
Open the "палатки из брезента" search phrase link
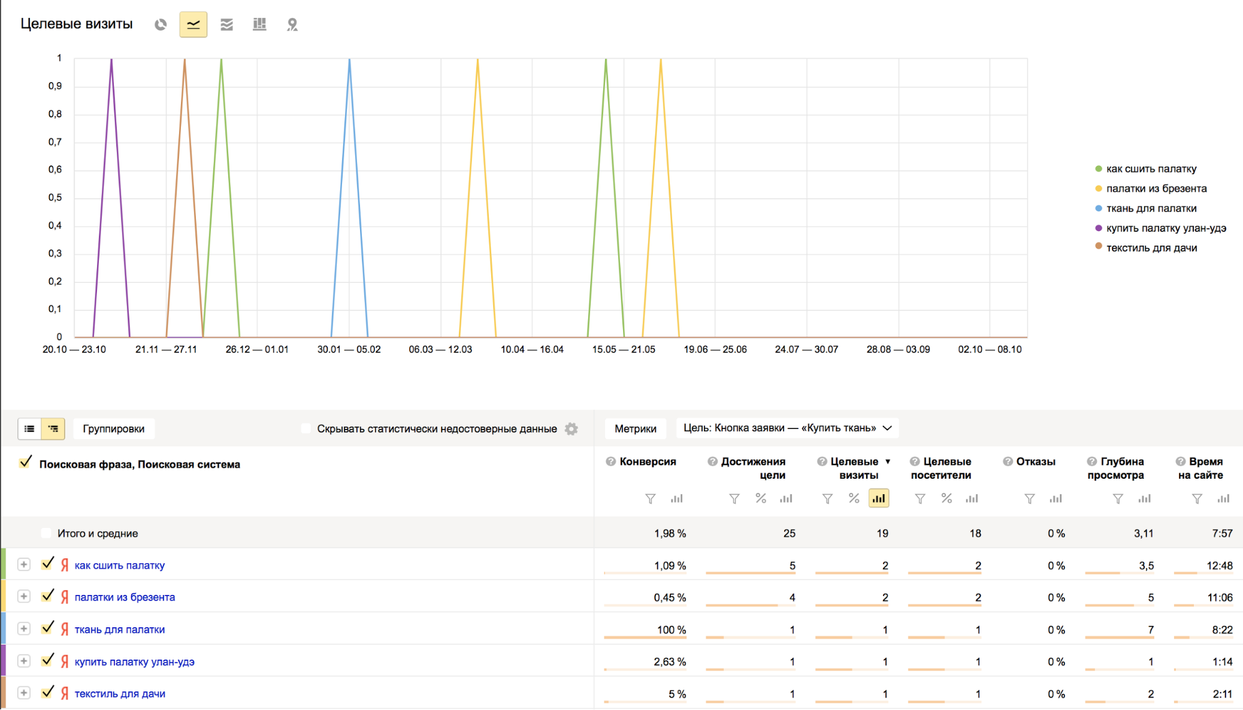[124, 597]
